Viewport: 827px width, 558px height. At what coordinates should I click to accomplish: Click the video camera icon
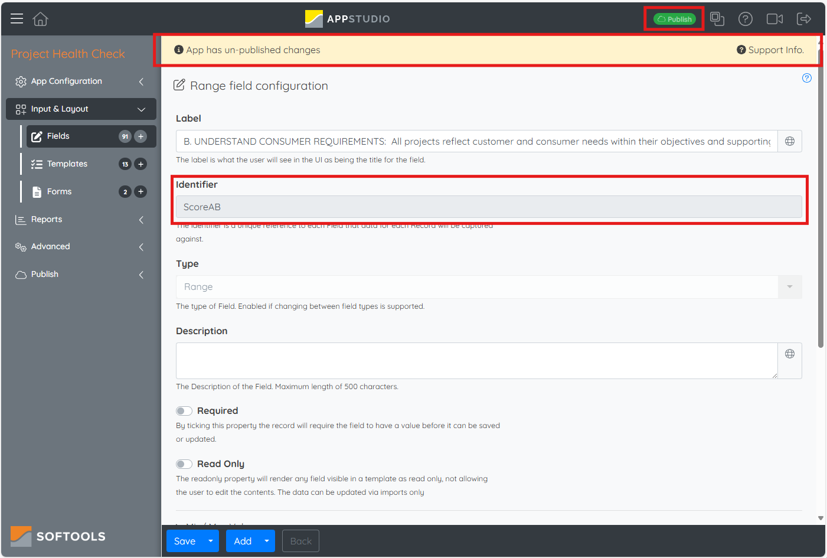774,19
